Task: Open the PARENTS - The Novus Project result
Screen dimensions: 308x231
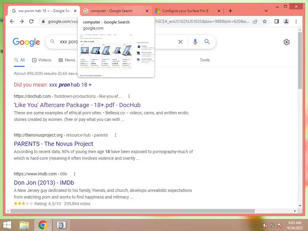Action: pos(54,144)
